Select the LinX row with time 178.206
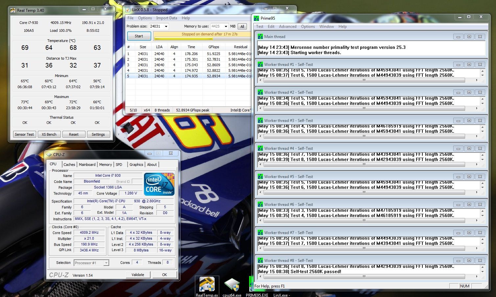 pos(189,54)
